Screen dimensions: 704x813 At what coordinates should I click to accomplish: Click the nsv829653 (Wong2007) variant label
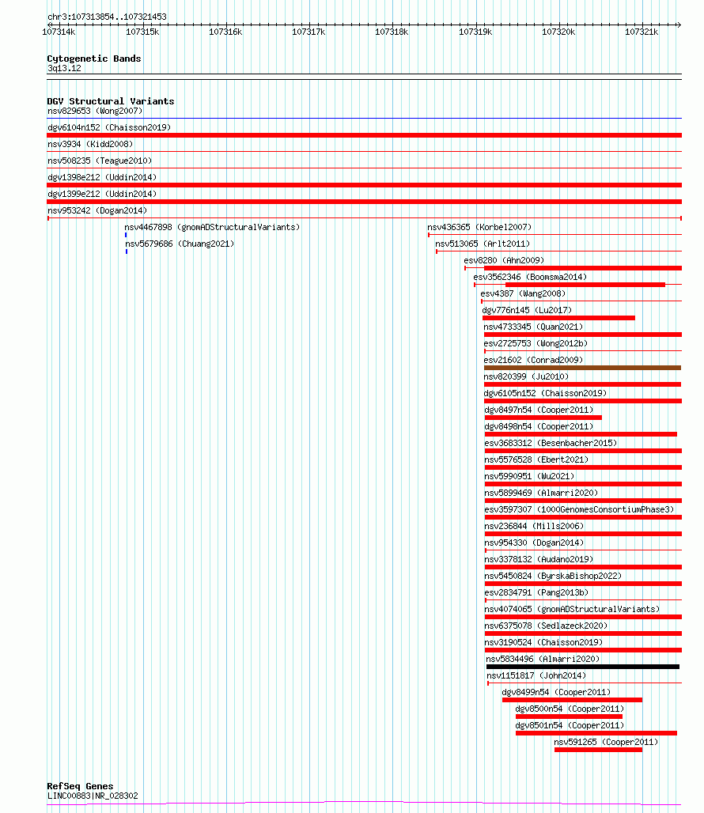(x=95, y=111)
